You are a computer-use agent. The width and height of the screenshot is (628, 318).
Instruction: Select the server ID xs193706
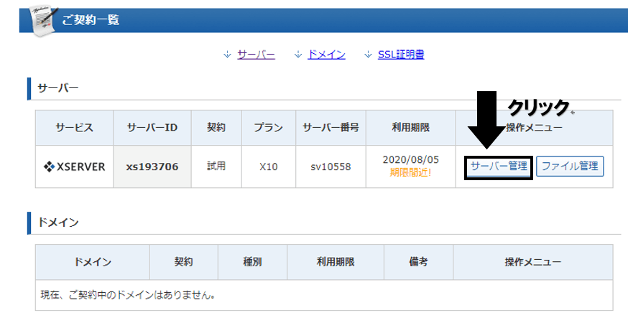(152, 167)
